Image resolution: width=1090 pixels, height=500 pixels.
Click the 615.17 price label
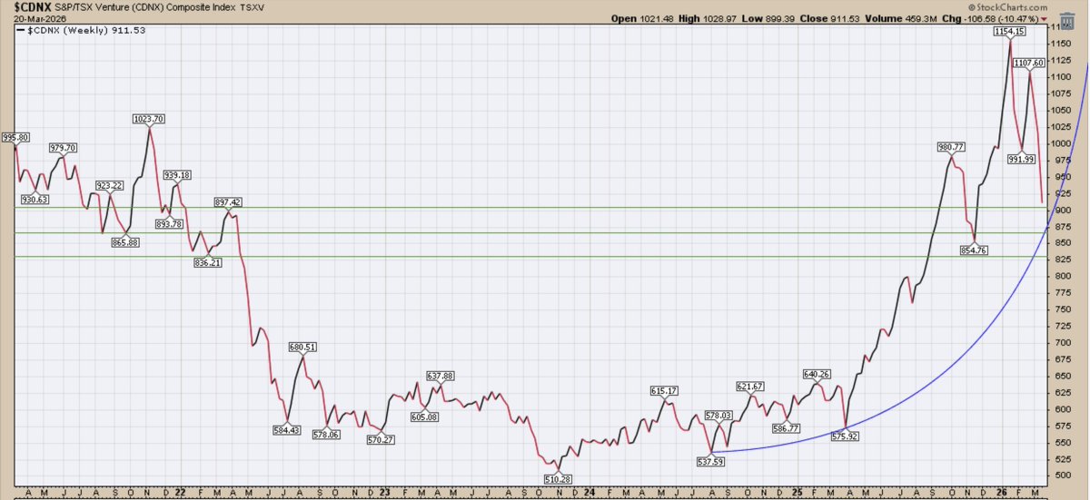(664, 390)
